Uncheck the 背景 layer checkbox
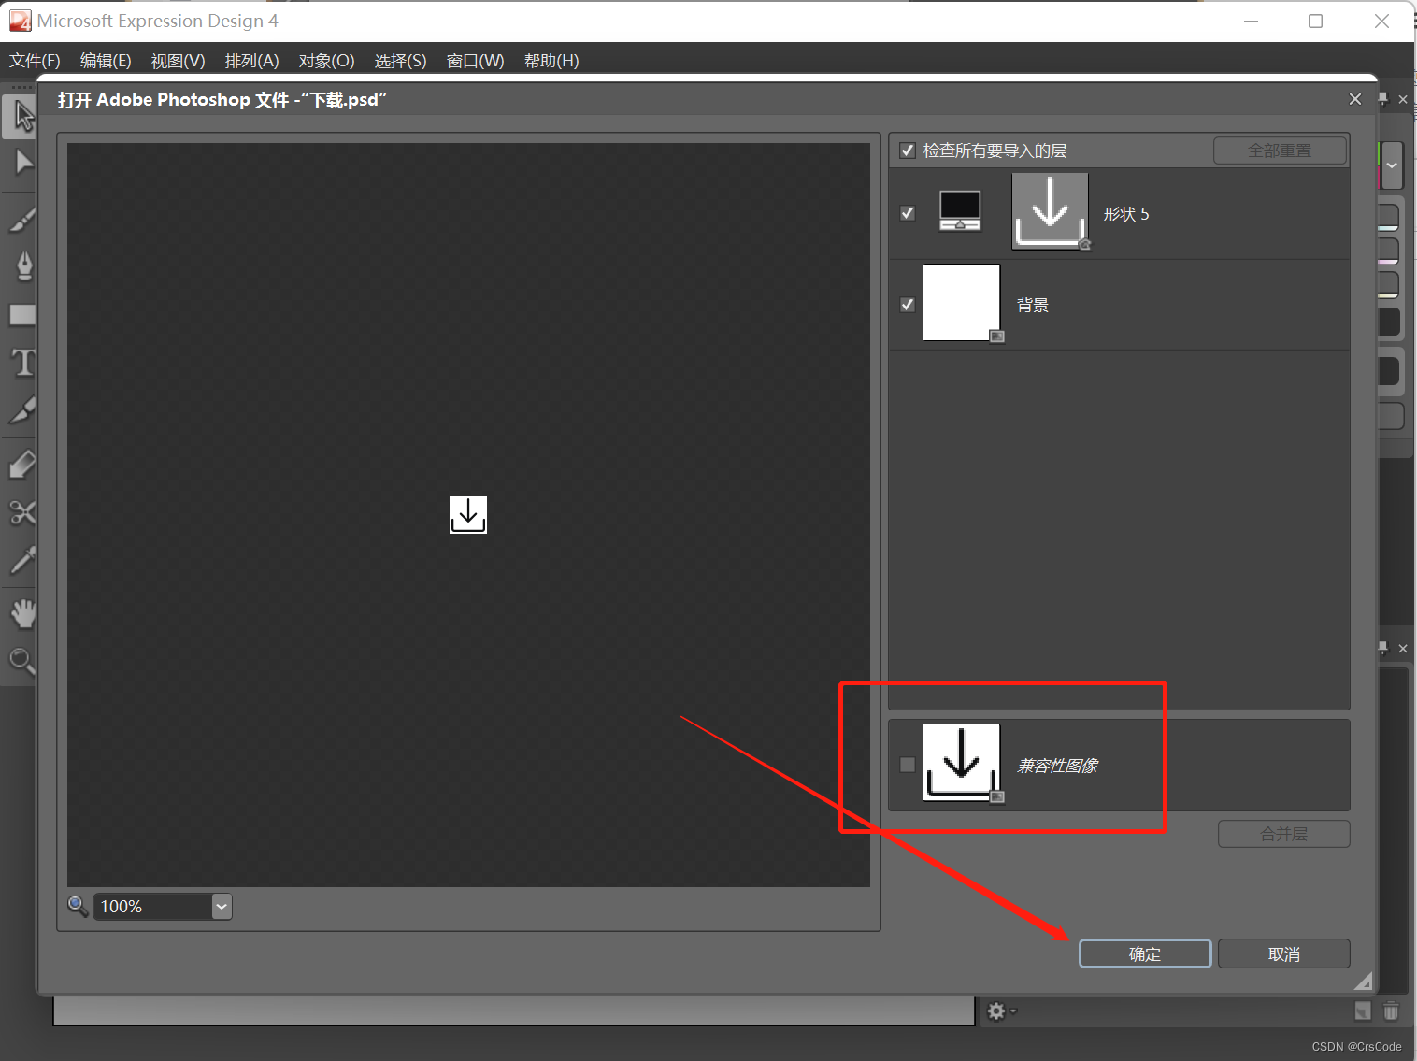Viewport: 1417px width, 1061px height. tap(907, 305)
